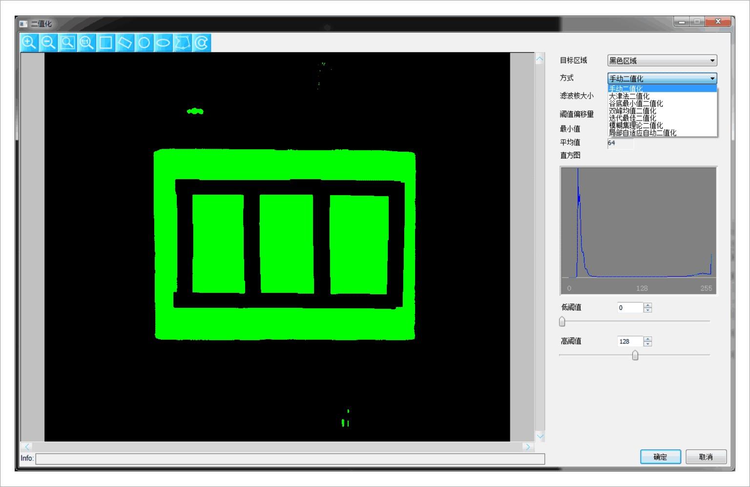Image resolution: width=750 pixels, height=487 pixels.
Task: Click the zoom in magnifier tool
Action: coord(29,43)
